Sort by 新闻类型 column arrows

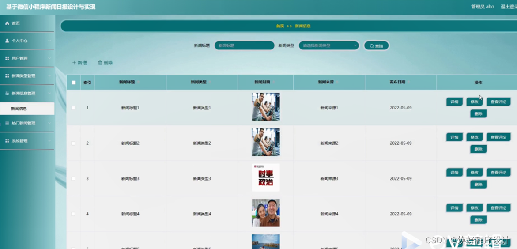click(x=210, y=82)
